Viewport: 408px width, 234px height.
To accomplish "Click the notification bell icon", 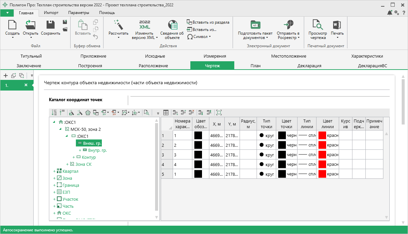I will pyautogui.click(x=390, y=13).
